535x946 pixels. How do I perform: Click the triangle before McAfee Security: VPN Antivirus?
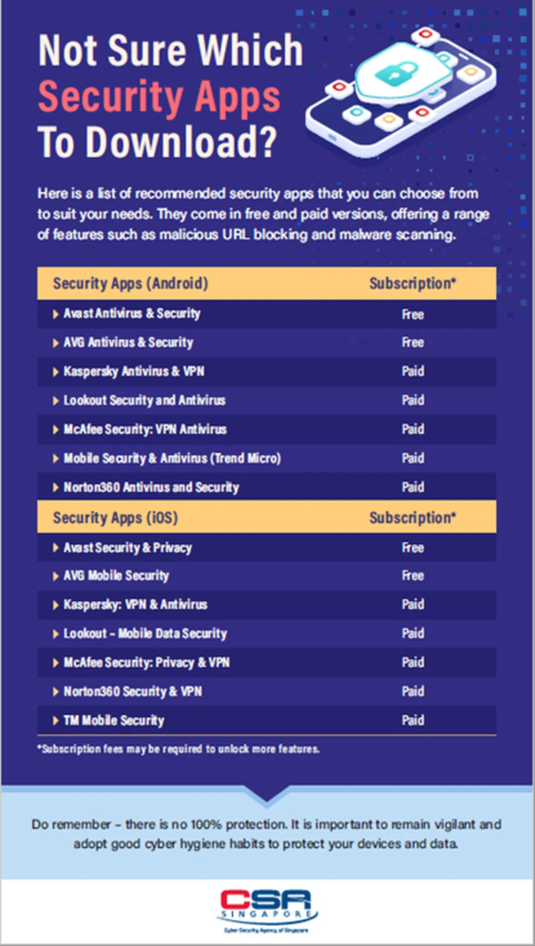point(55,430)
